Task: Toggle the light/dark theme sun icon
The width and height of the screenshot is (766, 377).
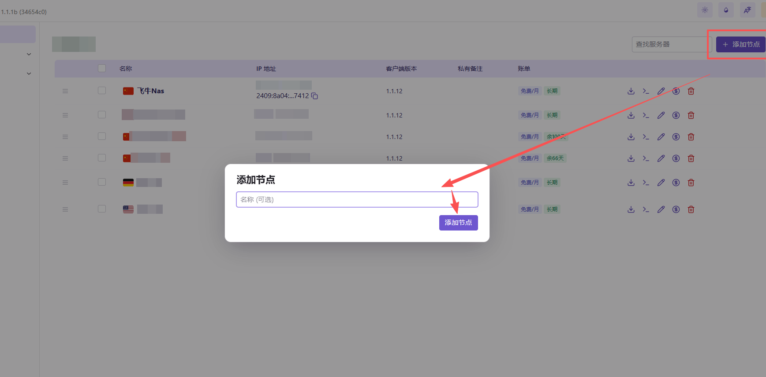Action: (705, 10)
